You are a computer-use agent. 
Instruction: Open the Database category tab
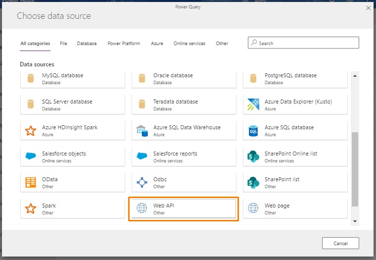pos(87,44)
